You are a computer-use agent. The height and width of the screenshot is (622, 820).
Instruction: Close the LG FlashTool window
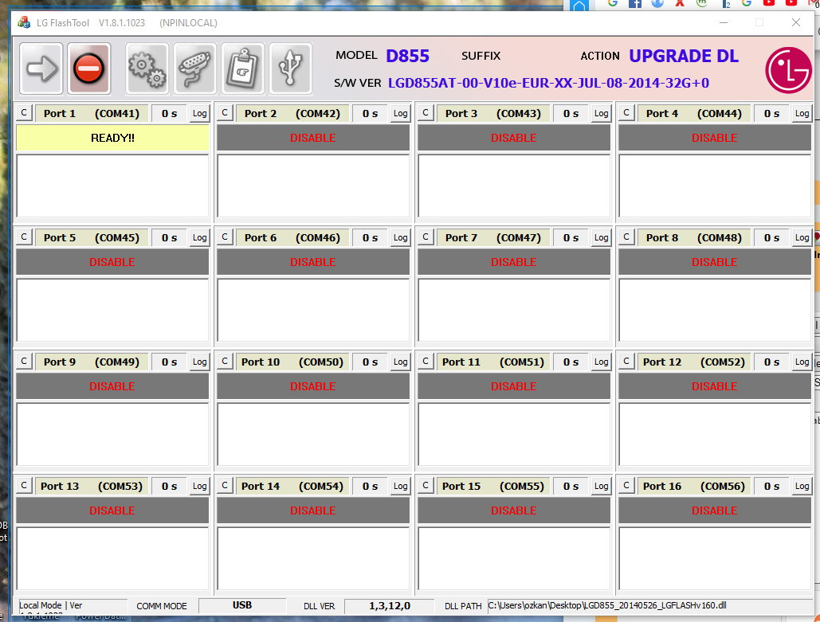(x=796, y=22)
